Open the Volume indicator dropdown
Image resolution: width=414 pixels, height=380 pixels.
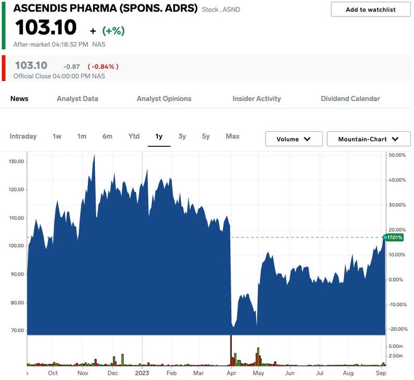pyautogui.click(x=294, y=139)
